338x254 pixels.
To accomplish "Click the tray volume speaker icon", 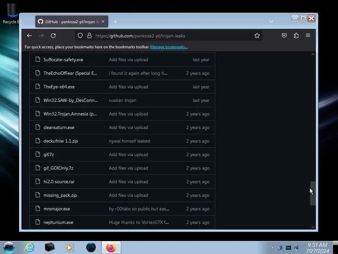I will tap(297, 248).
